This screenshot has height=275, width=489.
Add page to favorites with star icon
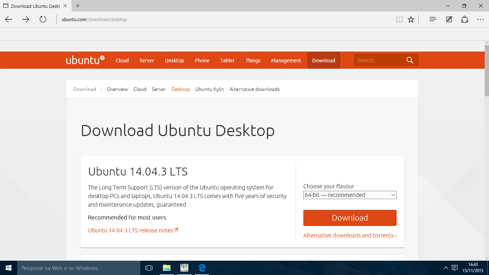[x=411, y=20]
